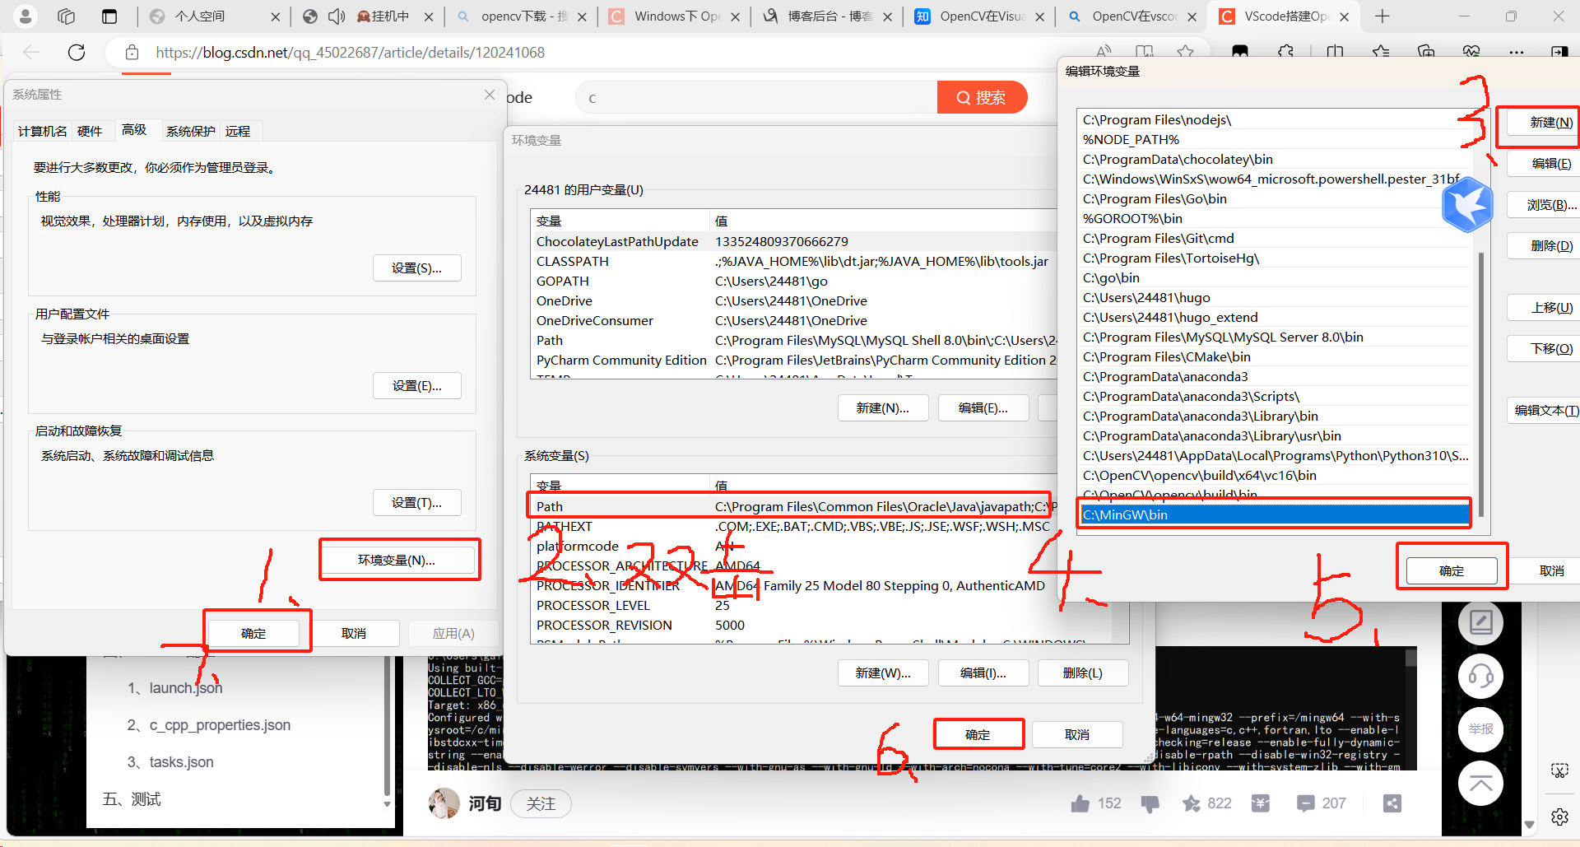Click the 举报 report button
1580x847 pixels.
point(1480,729)
